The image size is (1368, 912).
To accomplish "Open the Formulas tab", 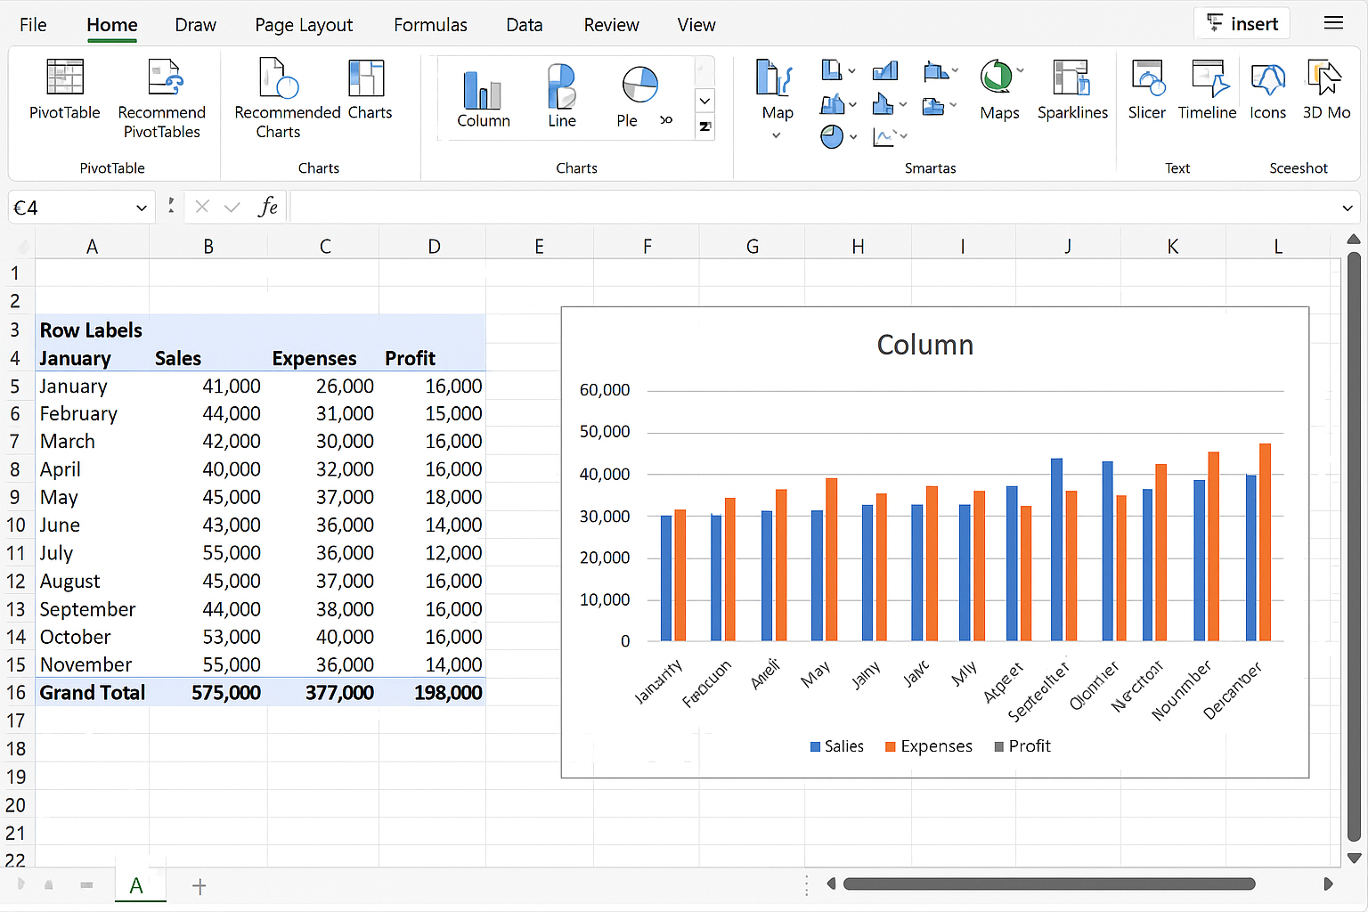I will click(x=430, y=25).
